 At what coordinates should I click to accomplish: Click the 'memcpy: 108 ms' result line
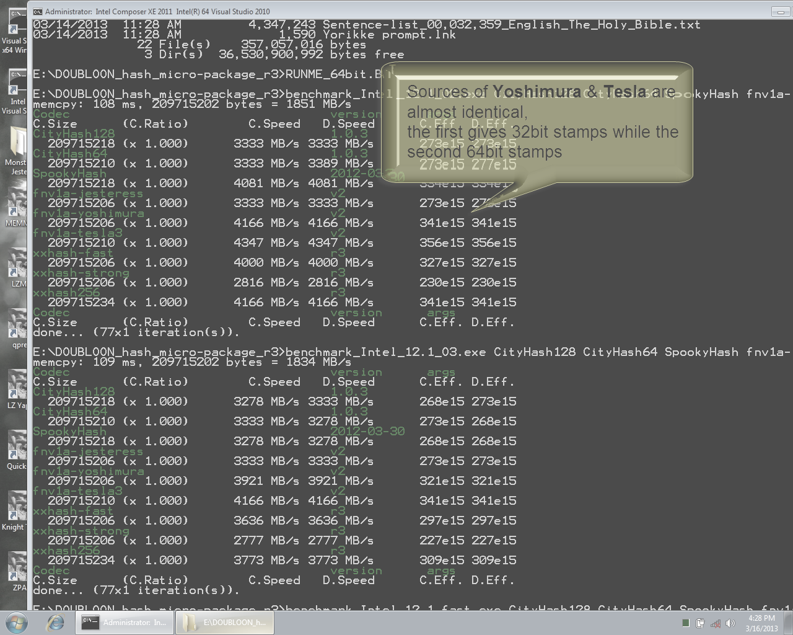point(192,104)
